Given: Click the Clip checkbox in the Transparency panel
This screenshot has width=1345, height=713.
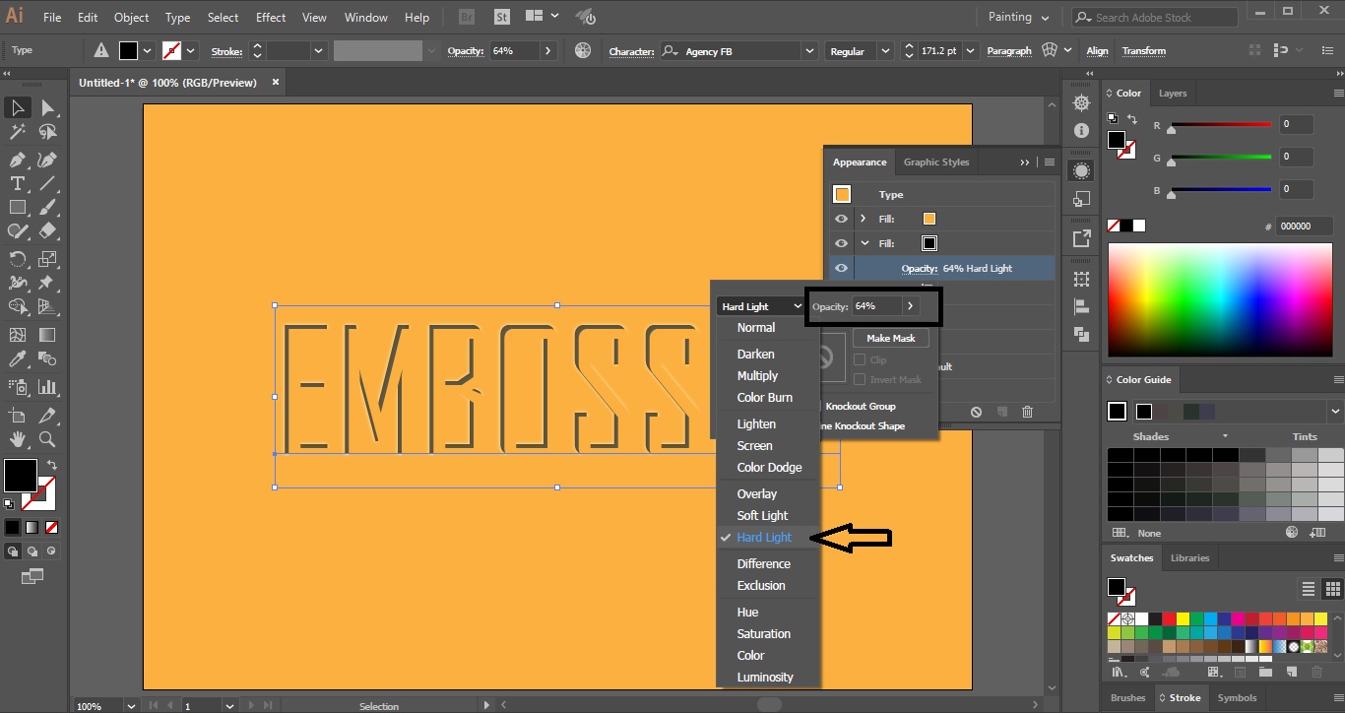Looking at the screenshot, I should point(861,359).
